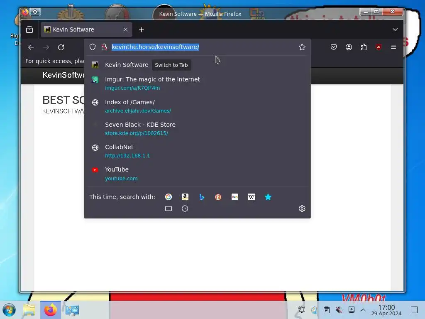The width and height of the screenshot is (425, 319).
Task: Search this time with eBay
Action: tap(235, 197)
